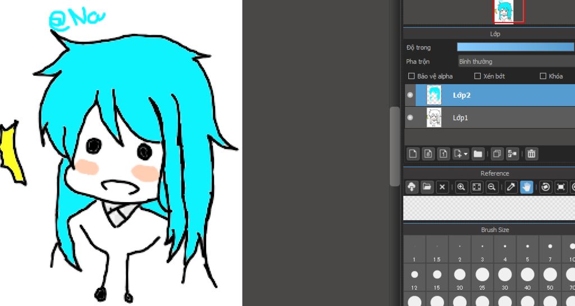The image size is (575, 306).
Task: Duplicate the selected layer
Action: [x=497, y=154]
